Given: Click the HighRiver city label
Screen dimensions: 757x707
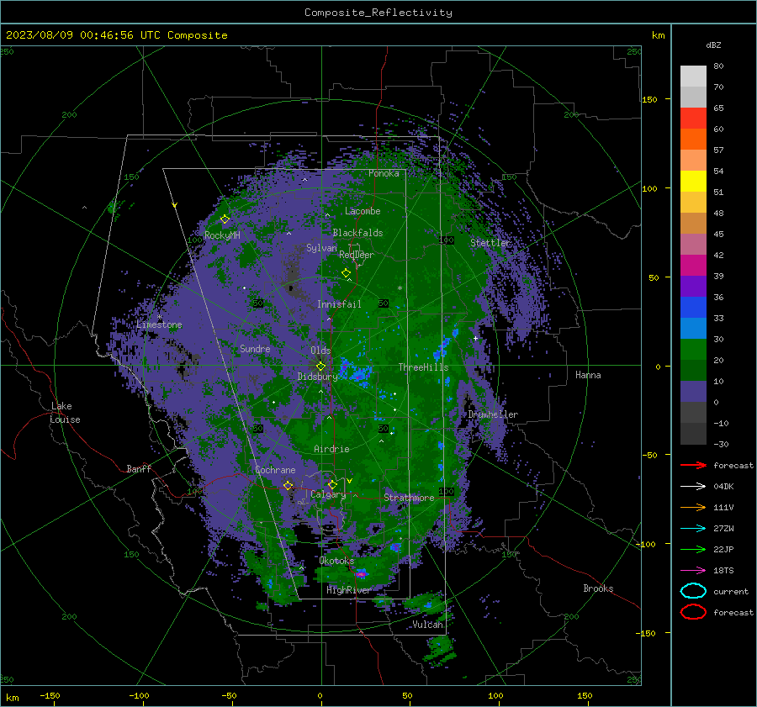Looking at the screenshot, I should coord(348,590).
